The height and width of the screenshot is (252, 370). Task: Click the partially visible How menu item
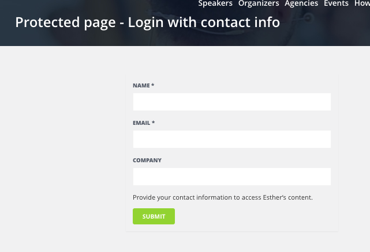tap(362, 3)
